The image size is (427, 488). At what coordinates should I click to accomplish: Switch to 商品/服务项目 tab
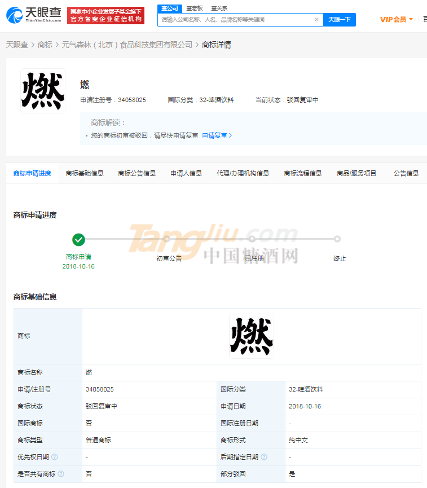click(x=356, y=173)
